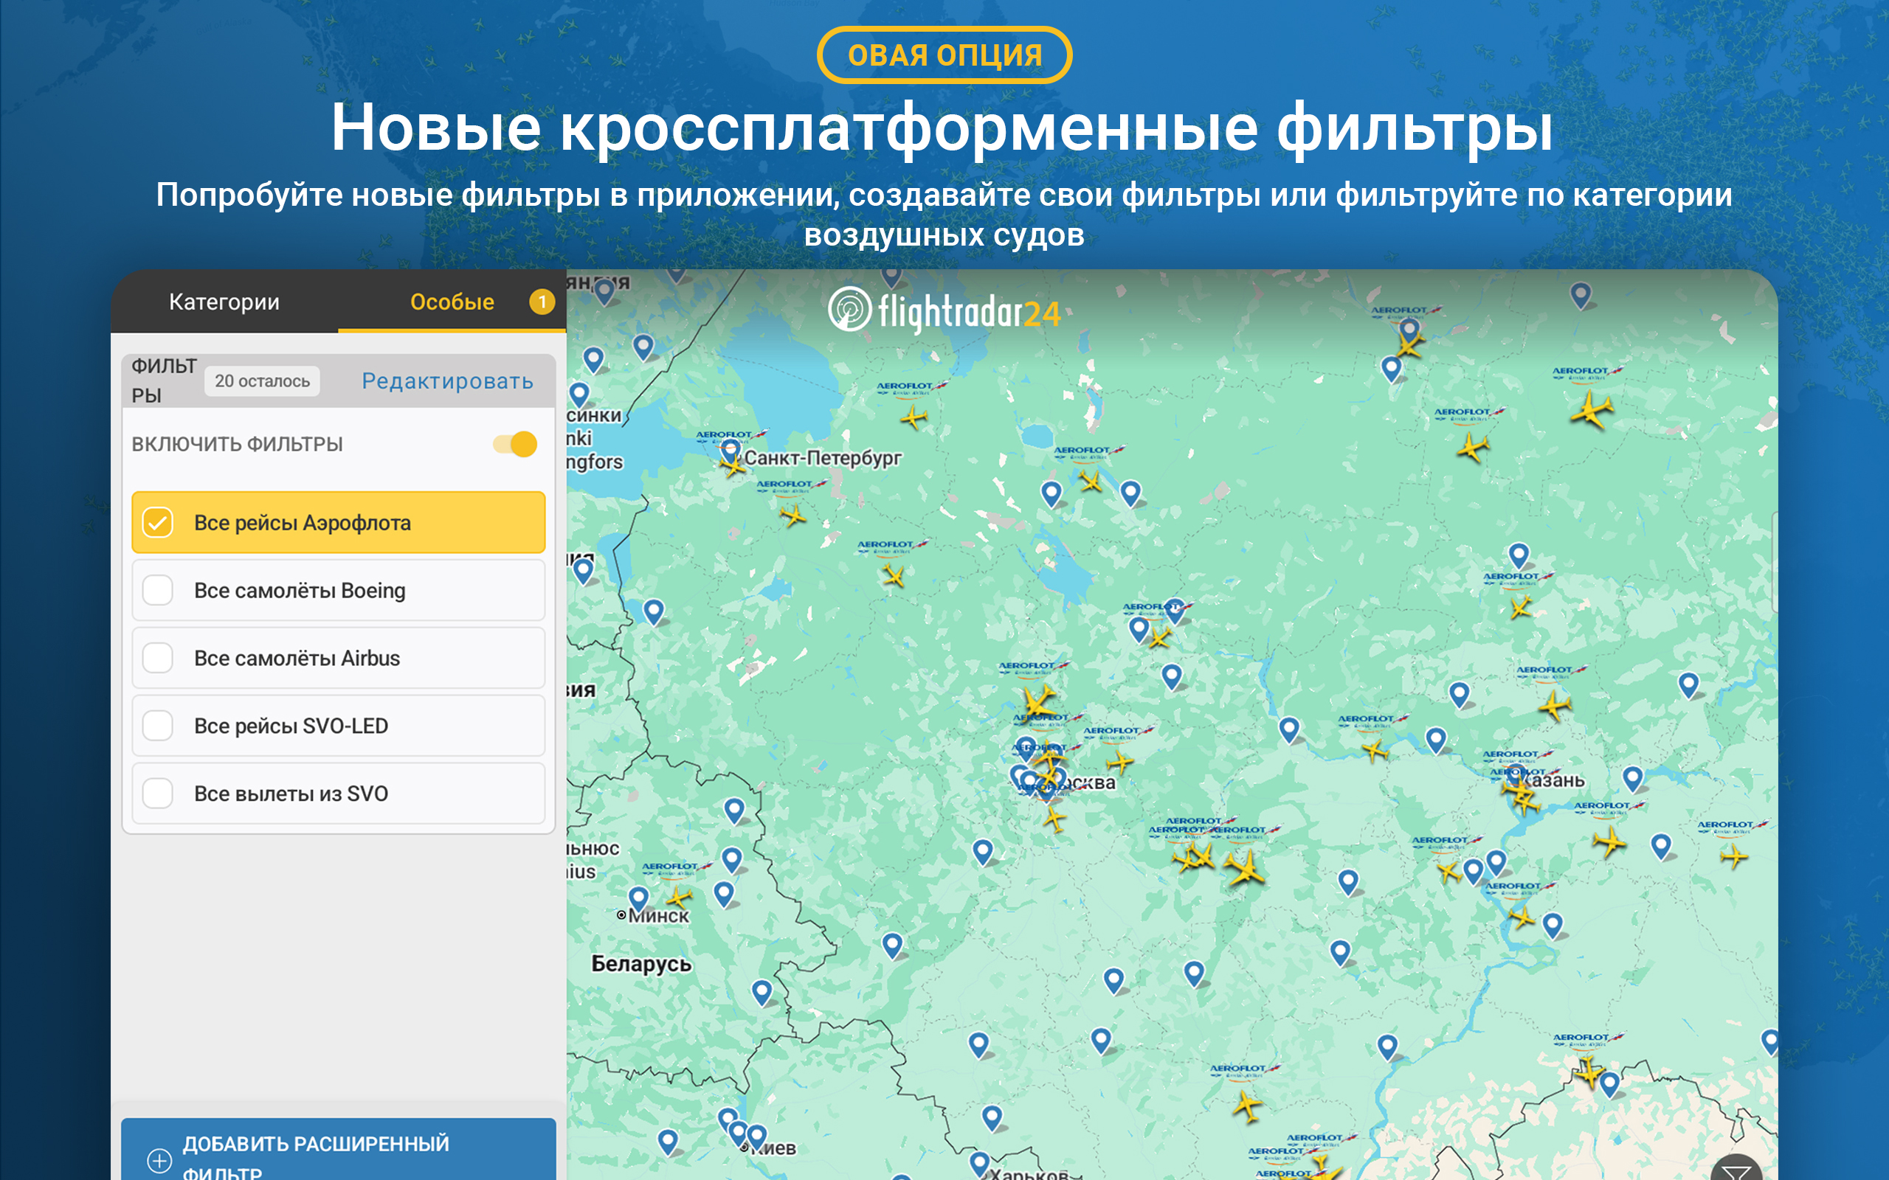Click the orange badge on the Особые tab
The height and width of the screenshot is (1180, 1889).
pos(542,302)
